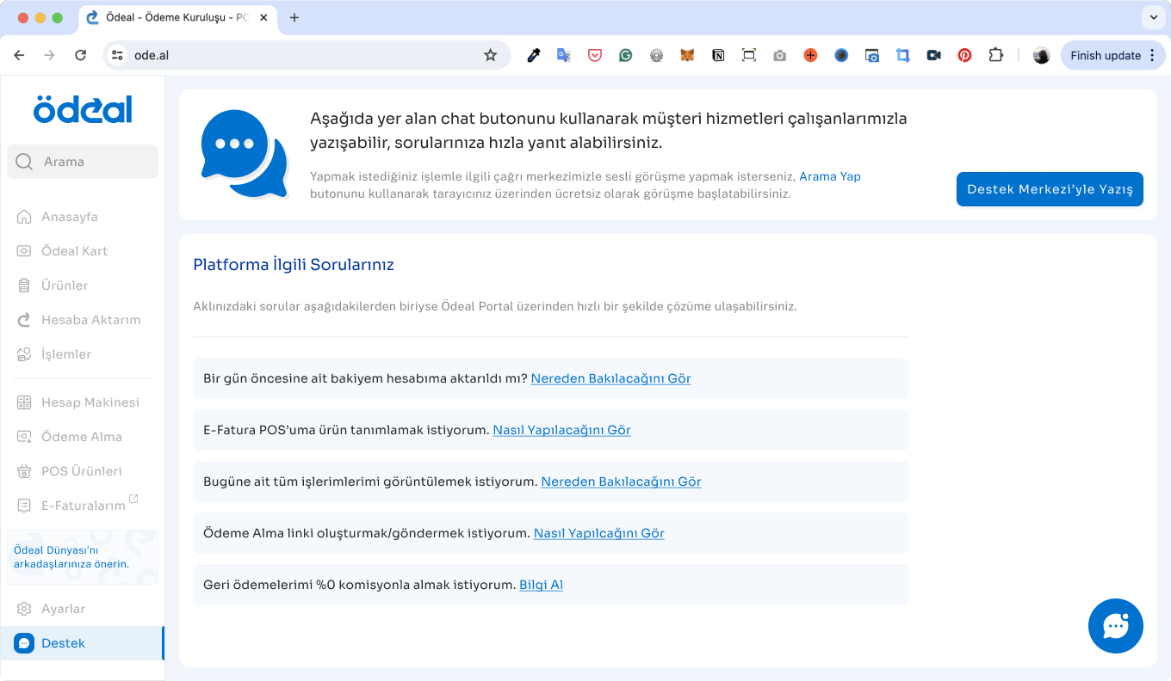
Task: Click the MetaMask fox extension icon
Action: [687, 55]
